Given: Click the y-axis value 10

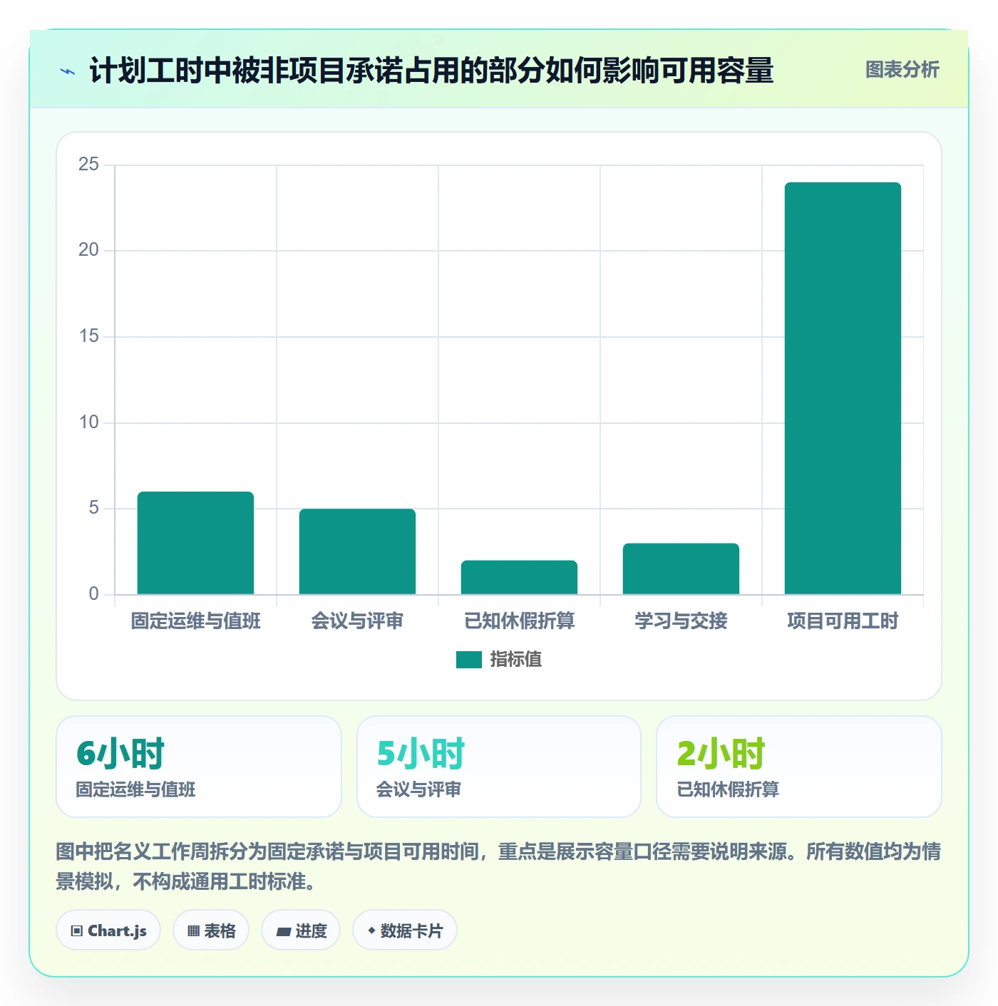Looking at the screenshot, I should 88,422.
